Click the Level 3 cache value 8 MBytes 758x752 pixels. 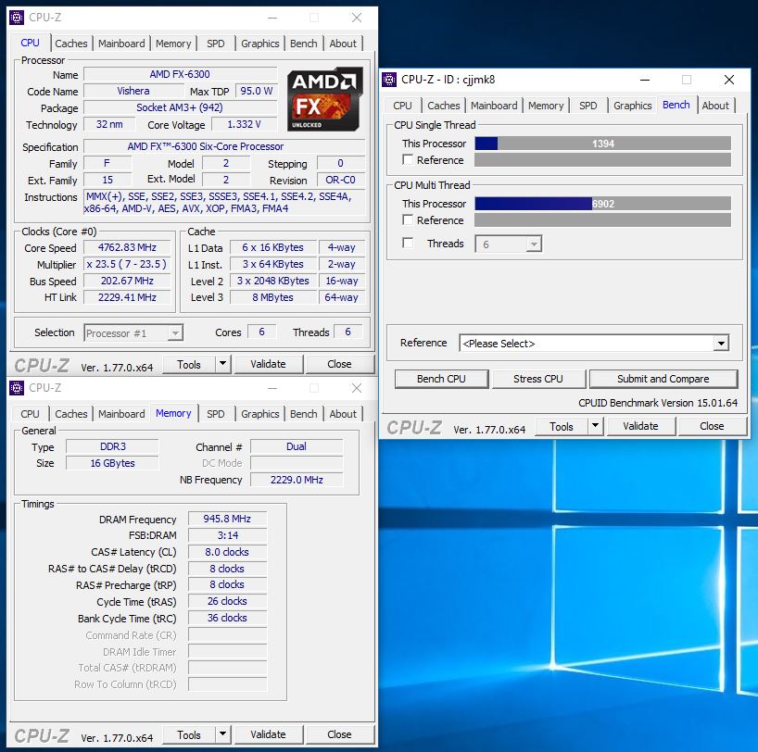[x=272, y=297]
